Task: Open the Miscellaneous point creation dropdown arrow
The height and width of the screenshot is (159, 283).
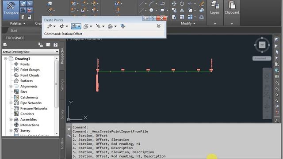Action: [x=54, y=26]
